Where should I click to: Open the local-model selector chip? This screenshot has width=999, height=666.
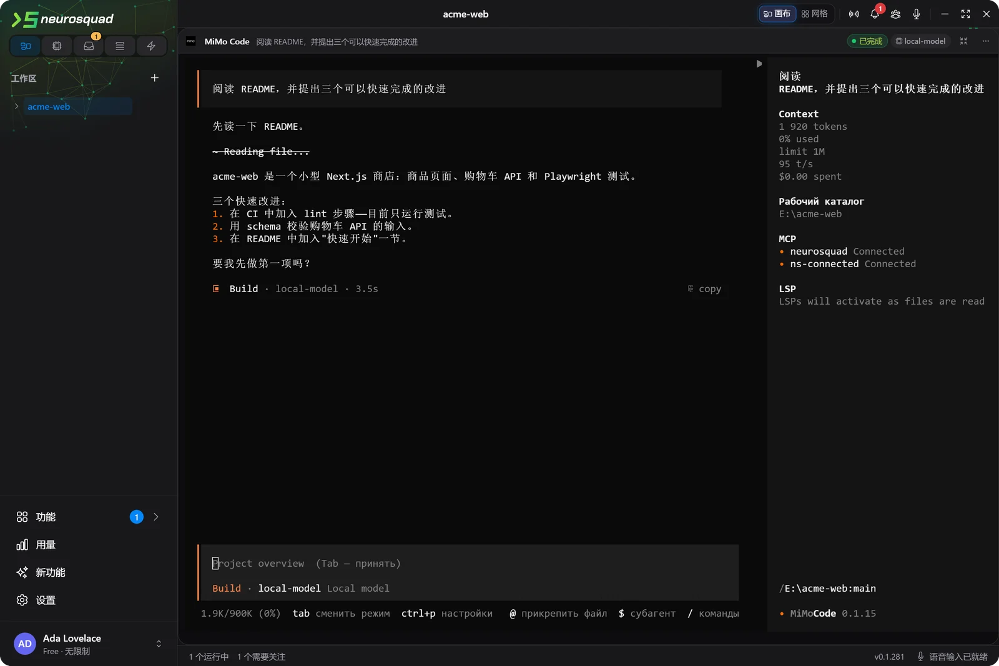pyautogui.click(x=920, y=41)
